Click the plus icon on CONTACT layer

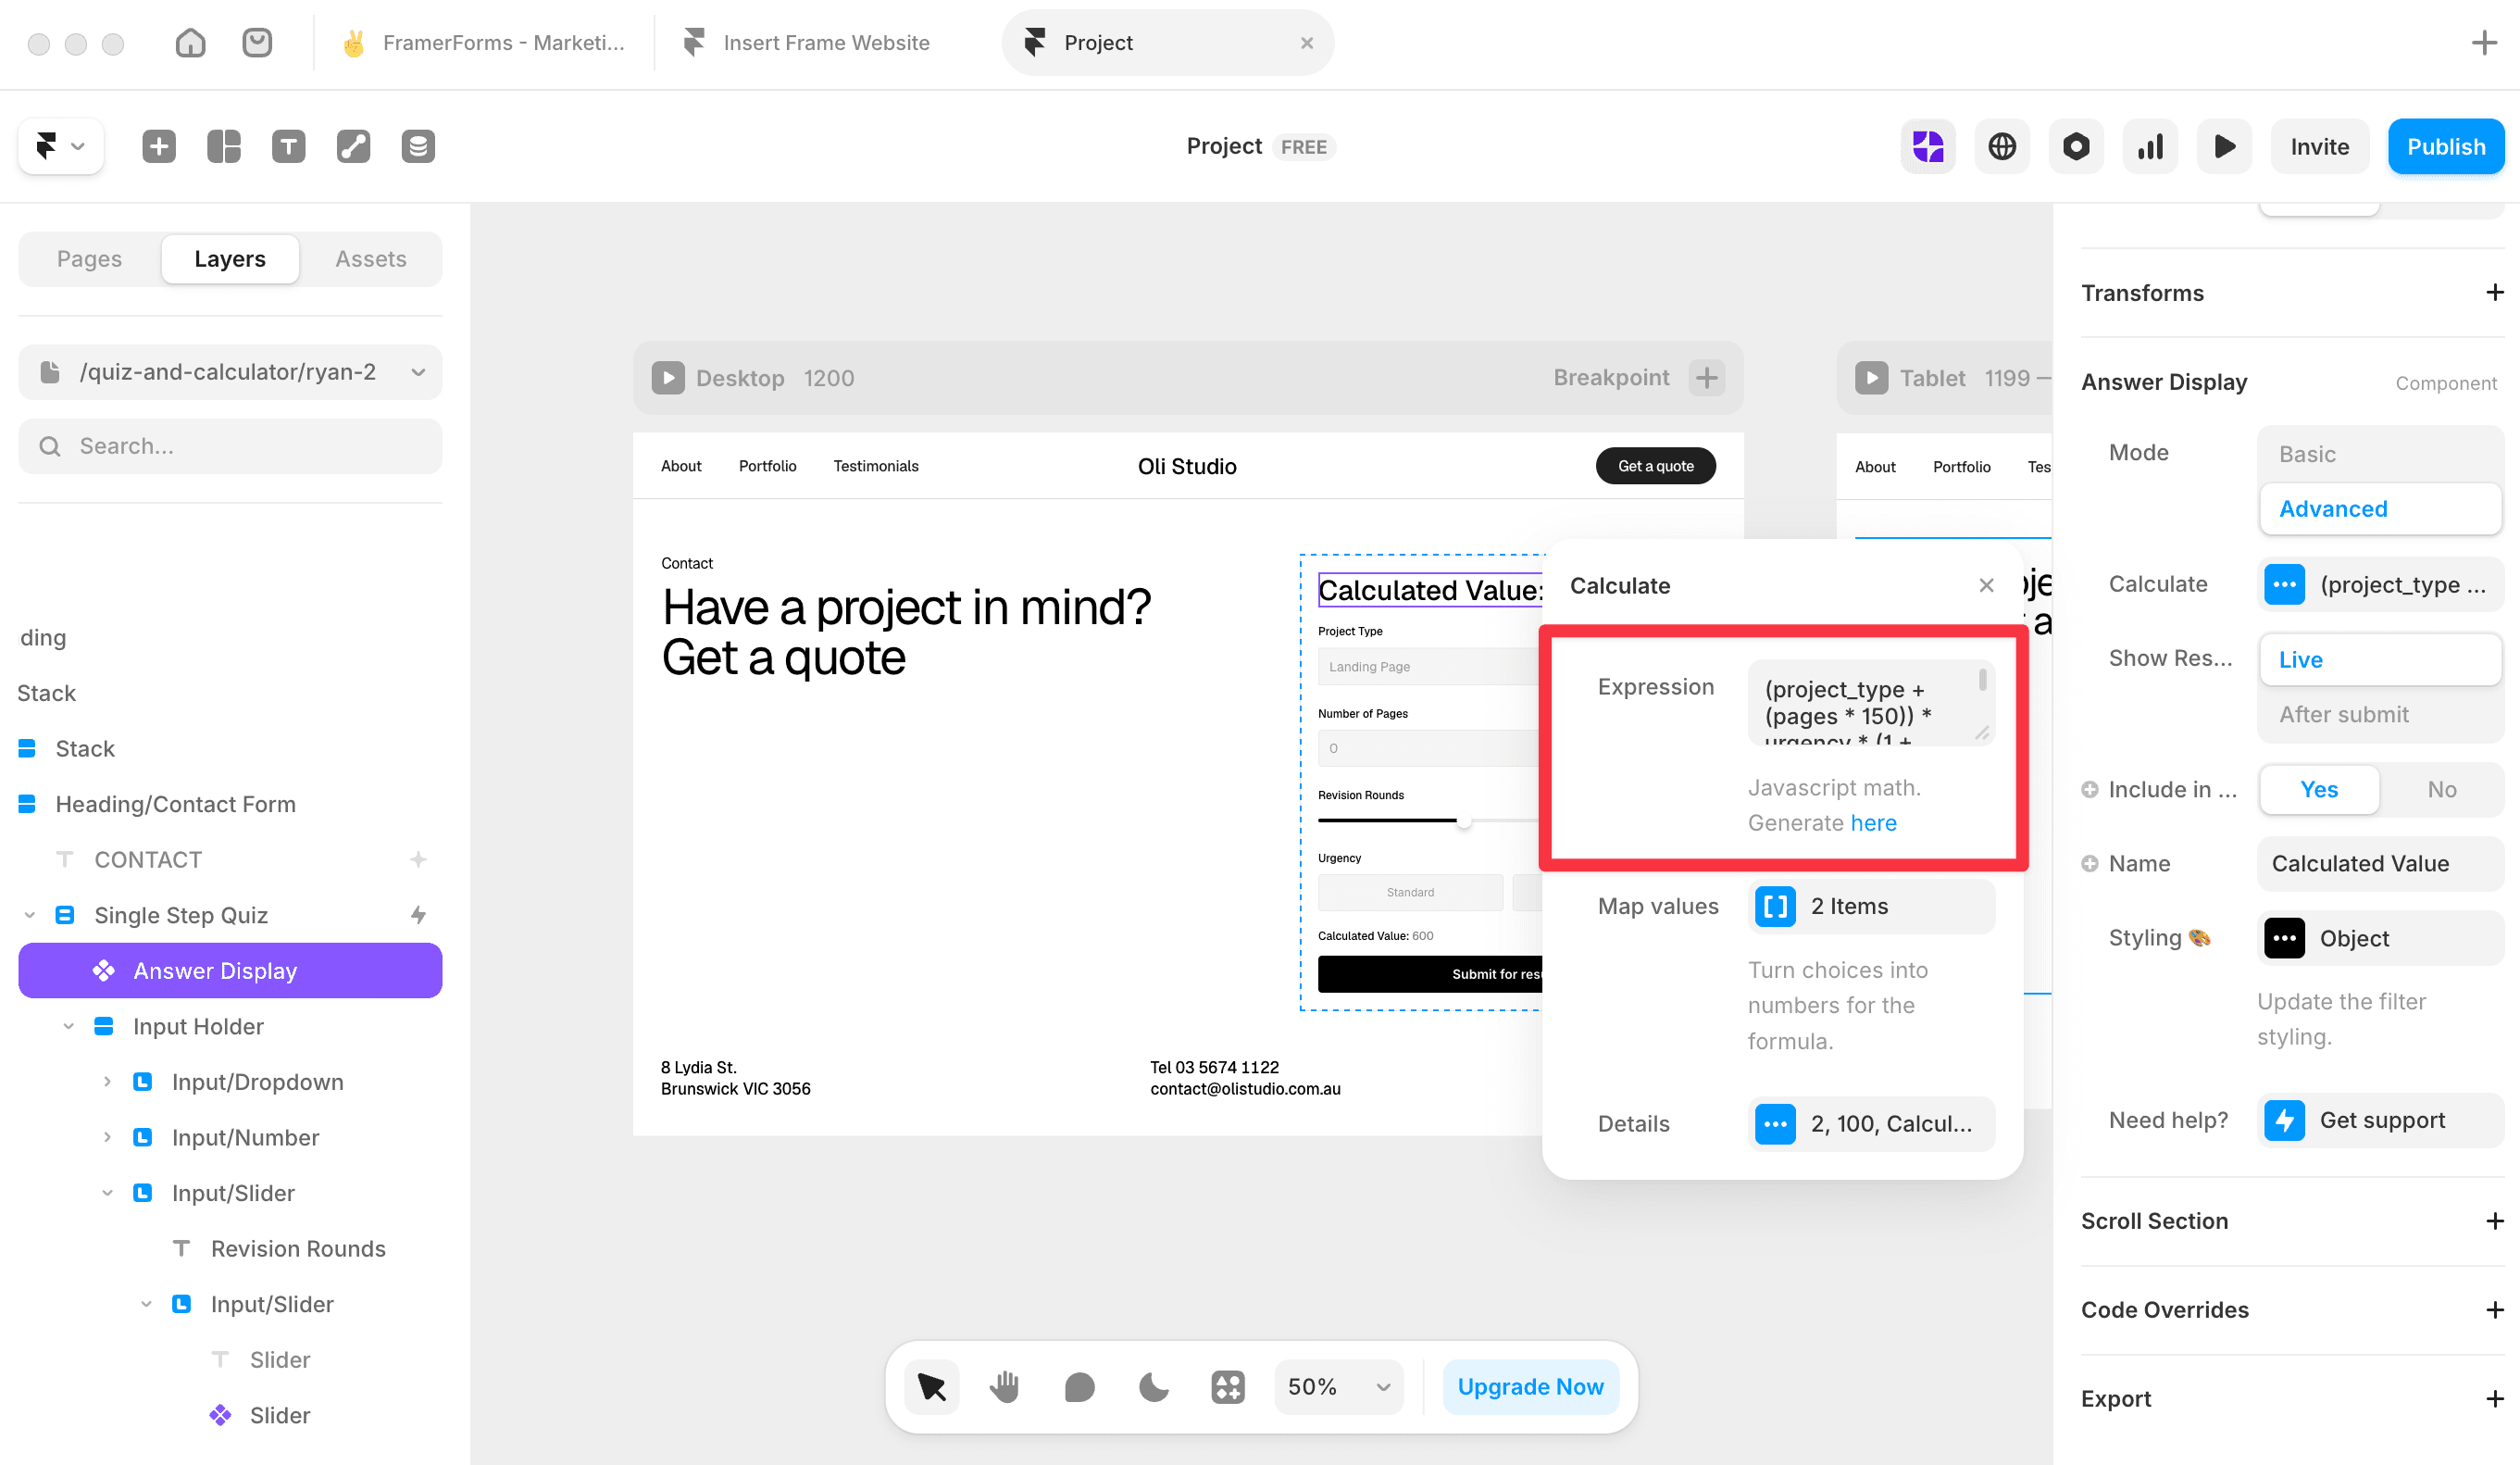tap(418, 859)
